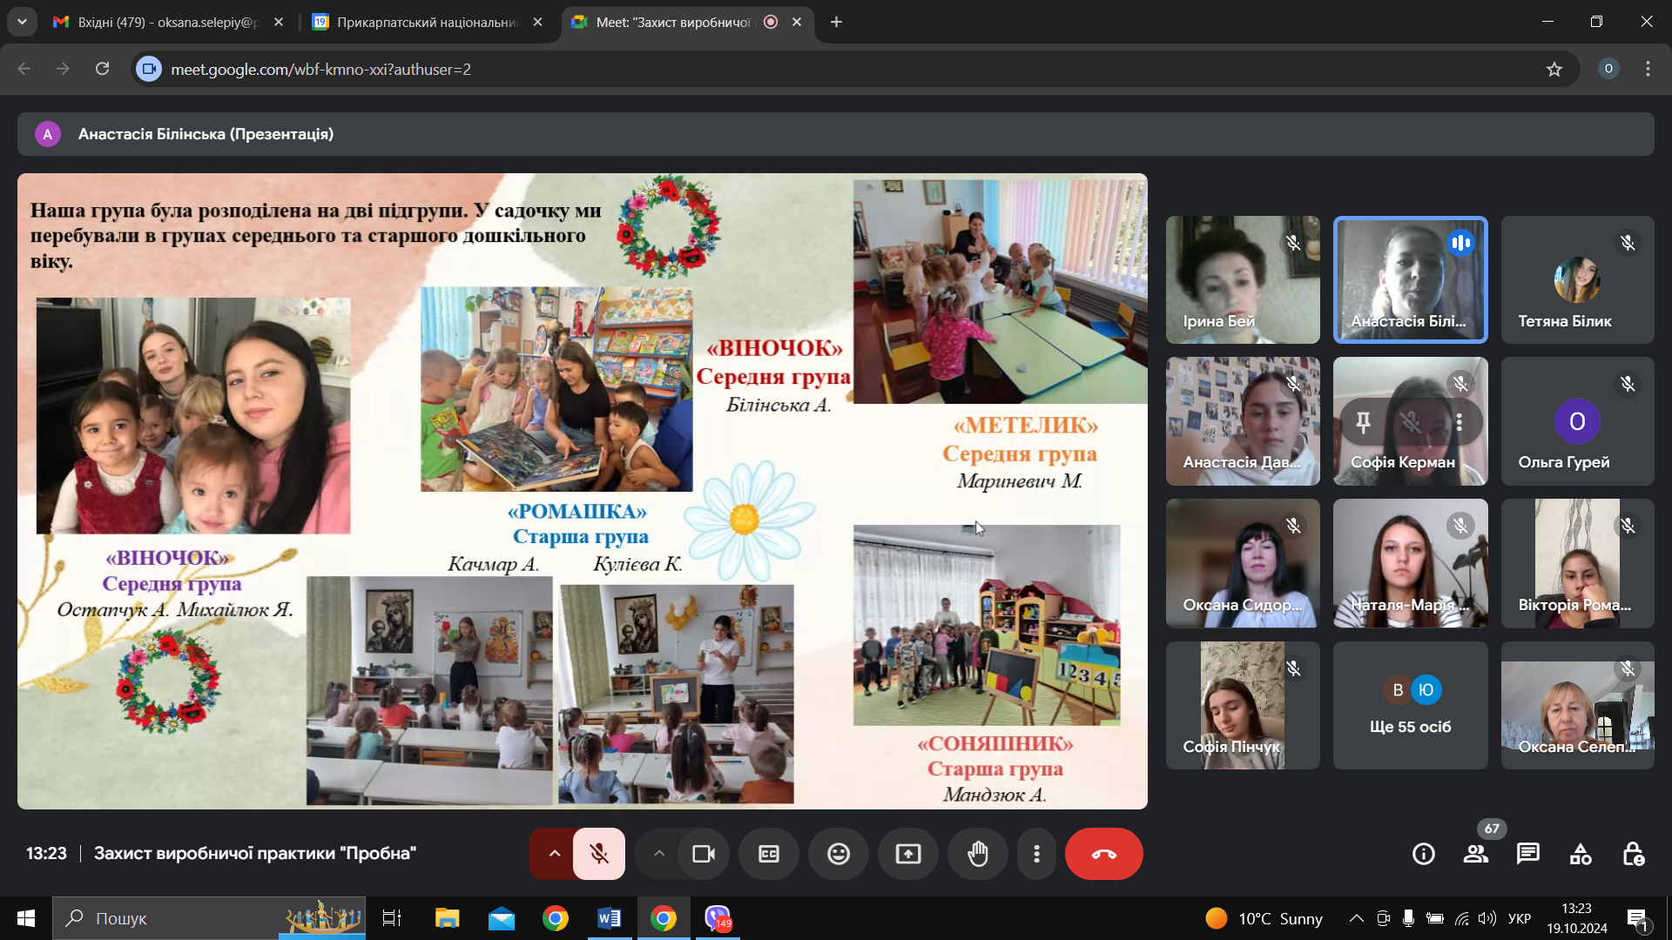
Task: Toggle closed captions button
Action: [768, 854]
